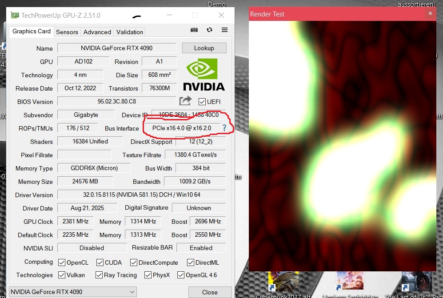This screenshot has height=298, width=443.
Task: Click the Die Size value 608 mm²
Action: [x=160, y=75]
